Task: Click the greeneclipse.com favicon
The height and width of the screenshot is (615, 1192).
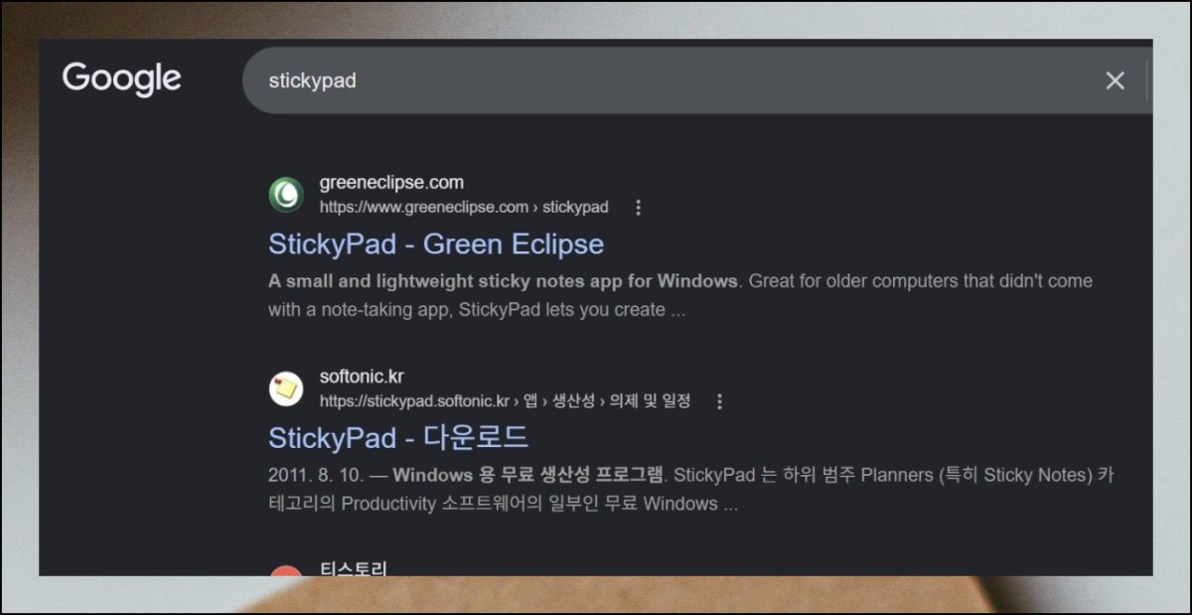Action: pos(286,195)
